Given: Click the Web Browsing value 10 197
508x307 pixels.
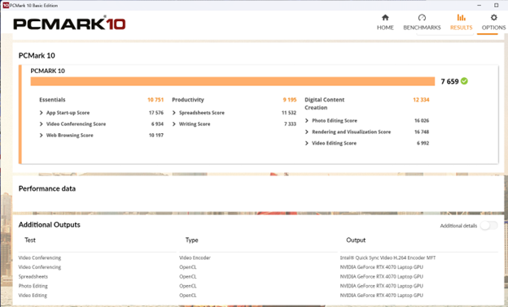Looking at the screenshot, I should (156, 136).
